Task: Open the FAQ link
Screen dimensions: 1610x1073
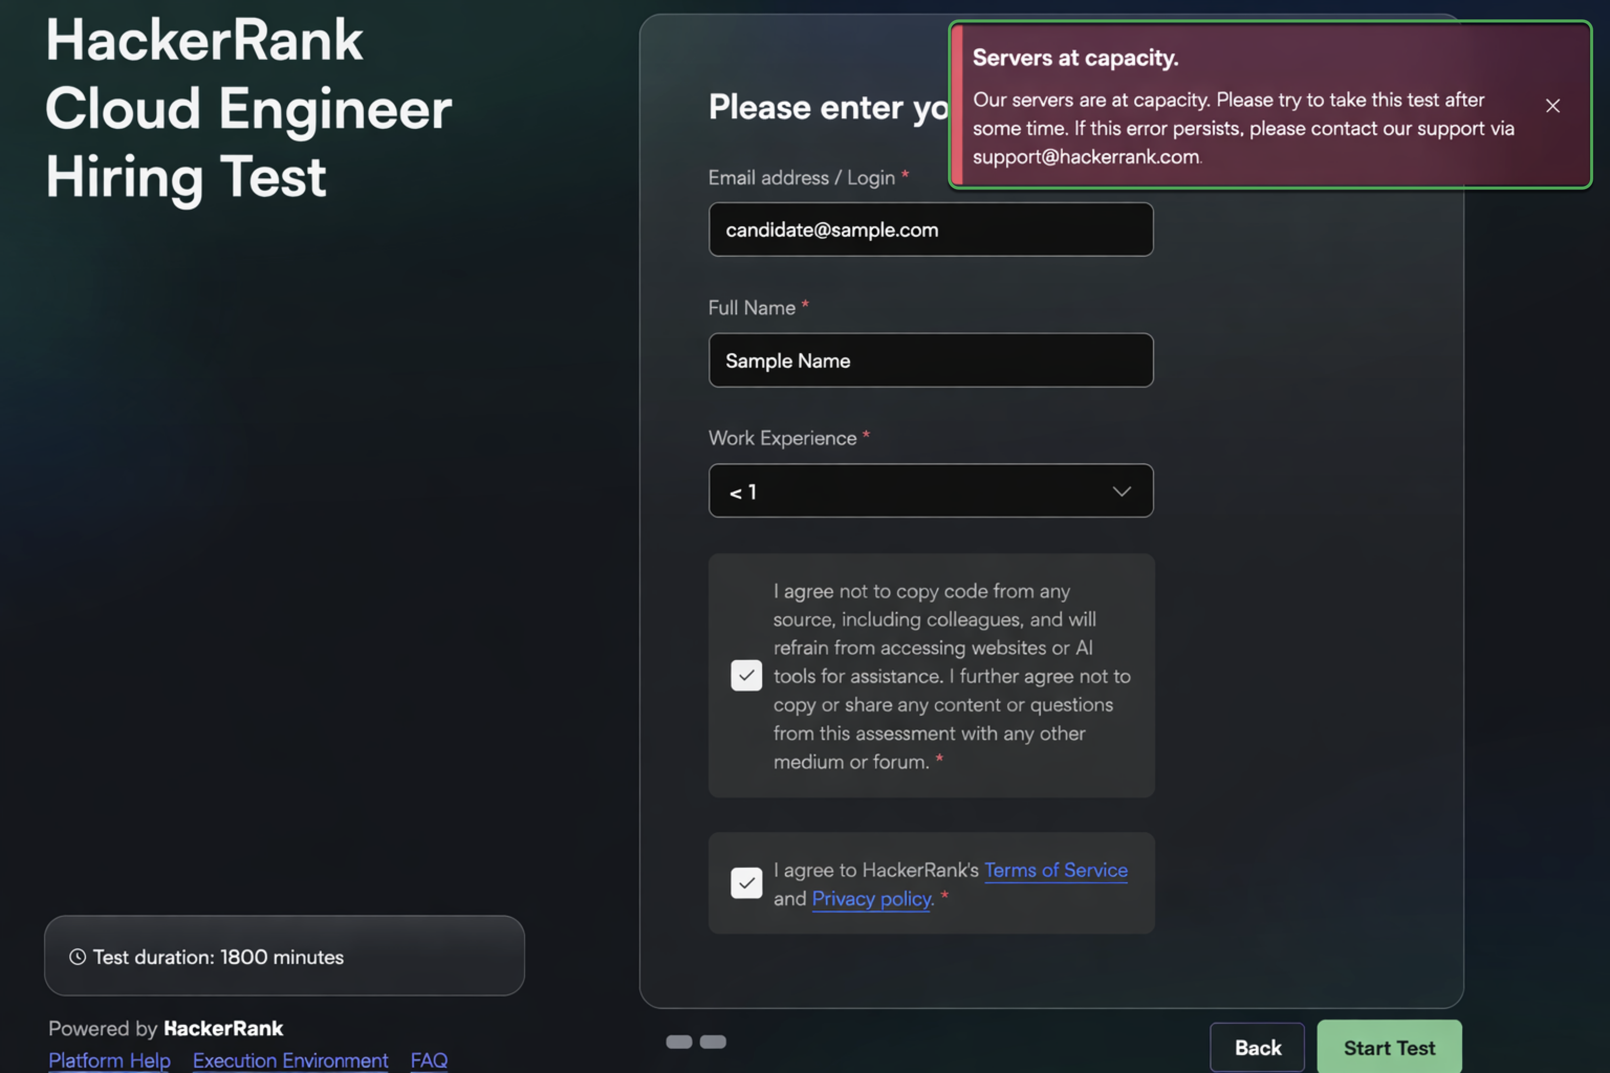Action: pos(429,1060)
